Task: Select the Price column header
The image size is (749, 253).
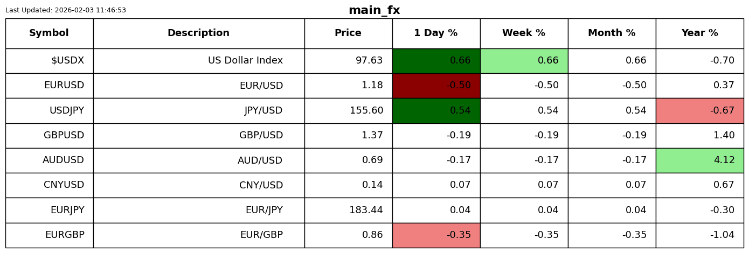Action: [348, 33]
